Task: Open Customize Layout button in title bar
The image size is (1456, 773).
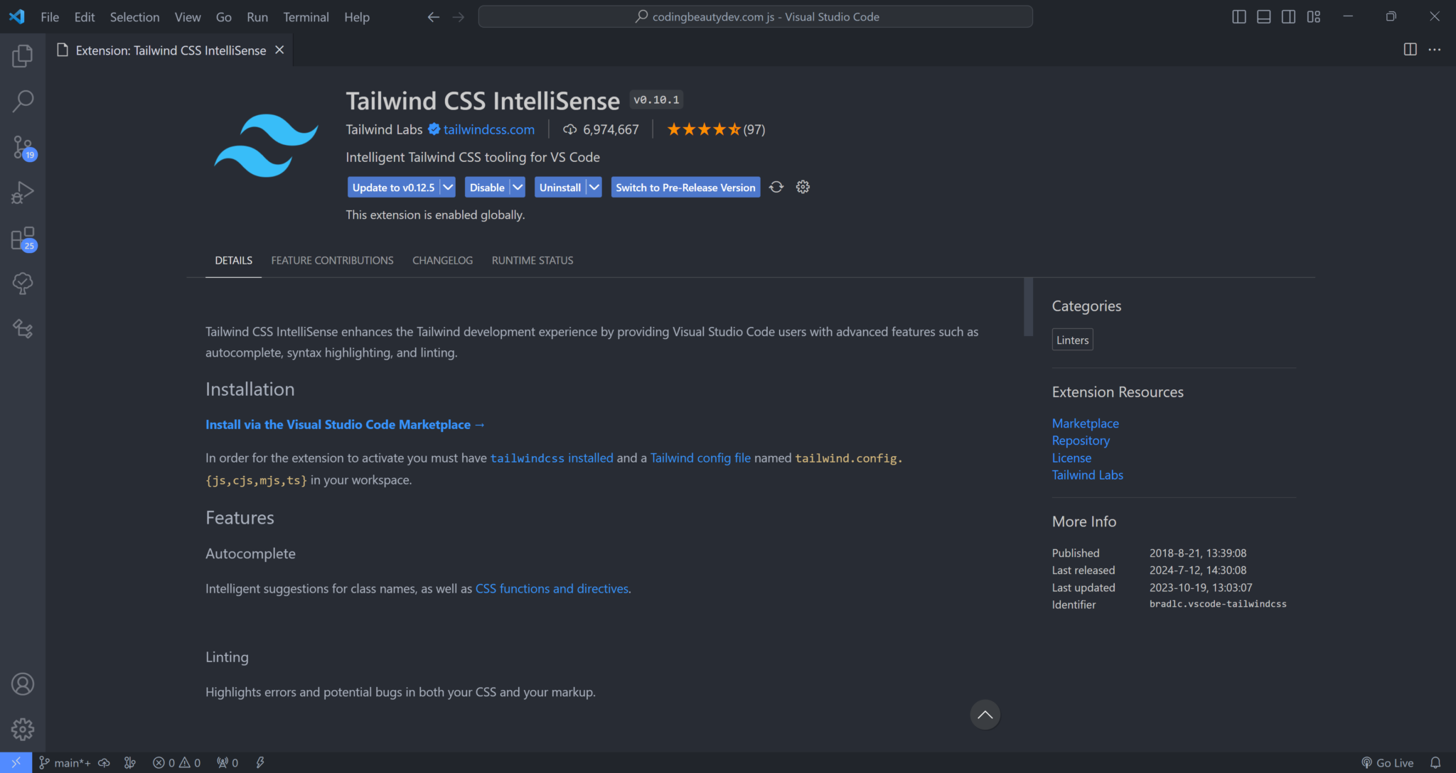Action: pos(1314,16)
